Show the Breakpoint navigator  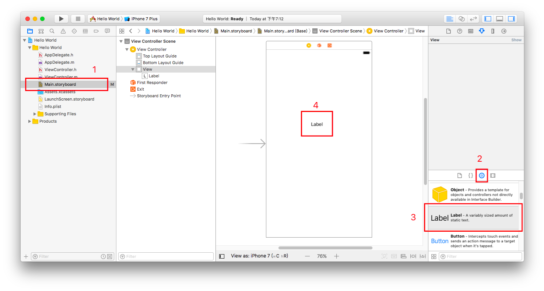coord(96,31)
